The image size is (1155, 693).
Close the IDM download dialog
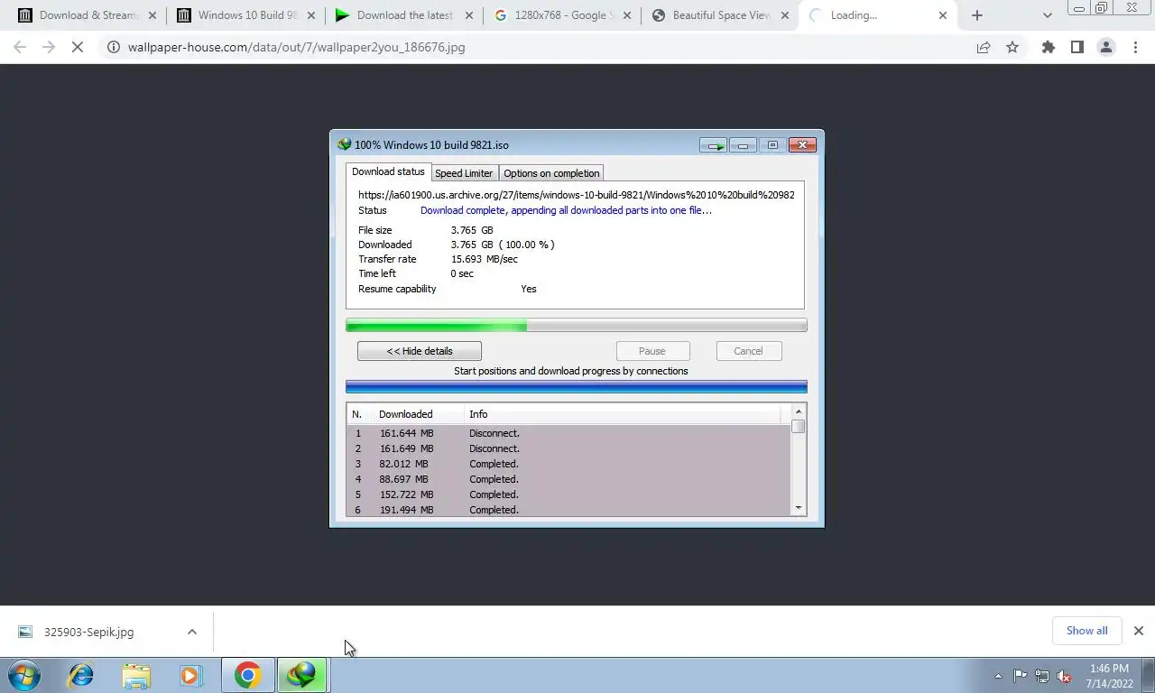click(802, 145)
